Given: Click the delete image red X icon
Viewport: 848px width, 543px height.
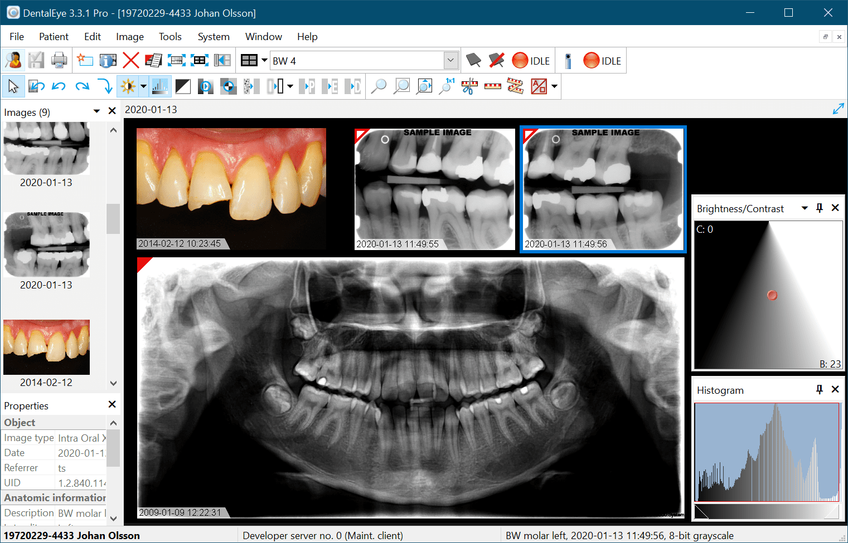Looking at the screenshot, I should click(130, 60).
